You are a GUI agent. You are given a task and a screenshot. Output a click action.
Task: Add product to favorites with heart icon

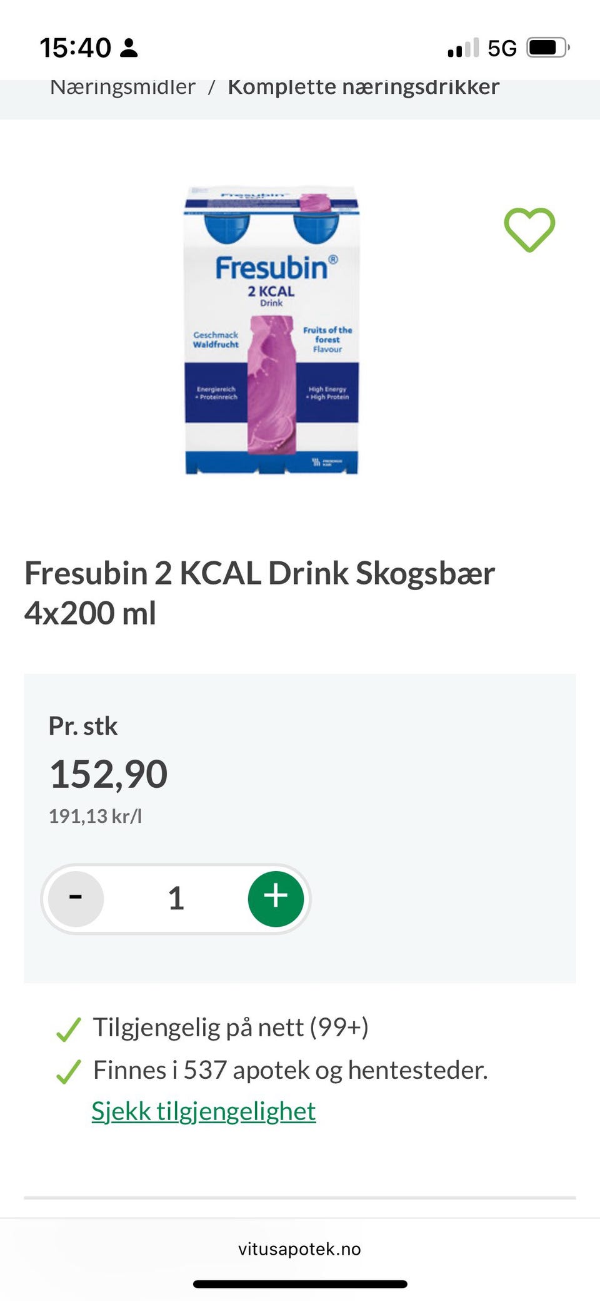click(x=529, y=230)
